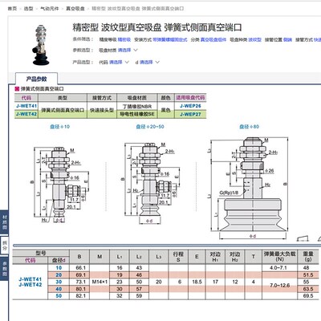This screenshot has width=321, height=321.
Task: Click the 盘径φ10 diagram label
Action: pos(60,127)
